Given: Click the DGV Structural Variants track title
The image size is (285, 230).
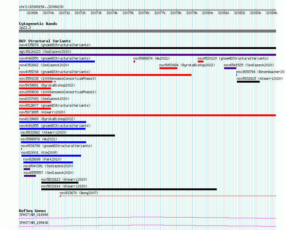Looking at the screenshot, I should (x=45, y=41).
